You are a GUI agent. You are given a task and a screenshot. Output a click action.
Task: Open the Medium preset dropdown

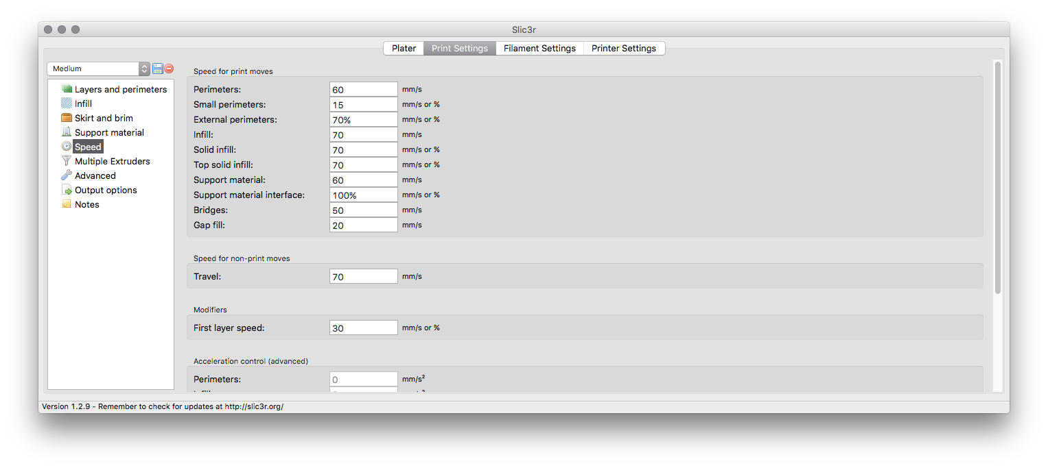pos(94,69)
